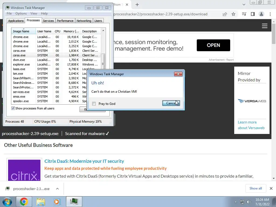Image resolution: width=276 pixels, height=207 pixels.
Task: Launch Windows Media Player from the taskbar
Action: pyautogui.click(x=57, y=202)
